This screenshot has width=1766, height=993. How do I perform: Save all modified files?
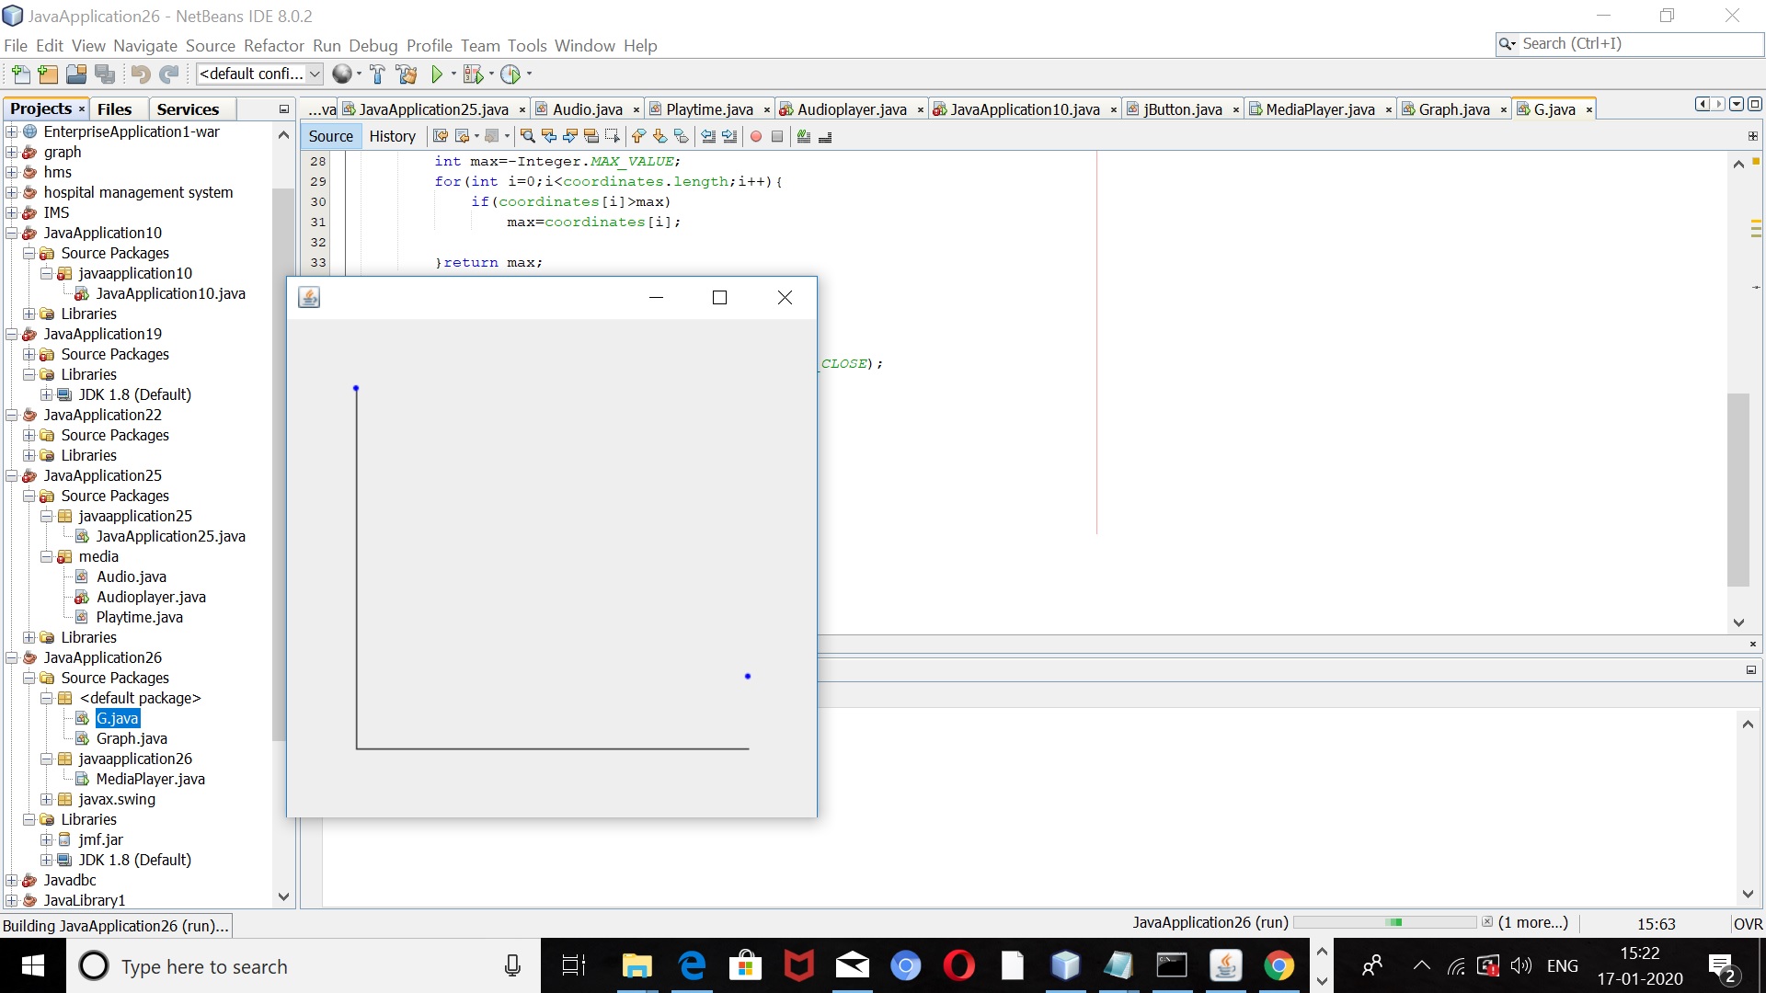[x=106, y=74]
